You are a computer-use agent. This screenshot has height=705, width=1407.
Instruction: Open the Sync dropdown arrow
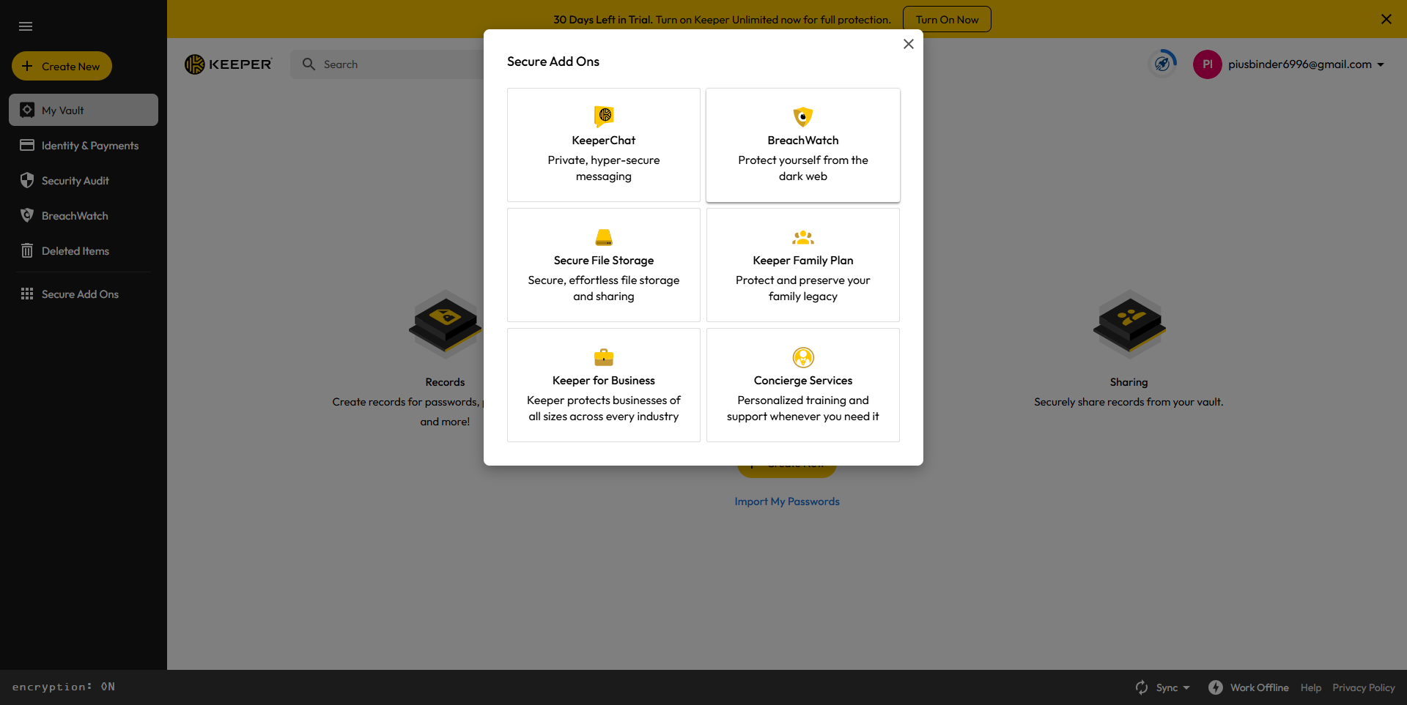[x=1186, y=687]
